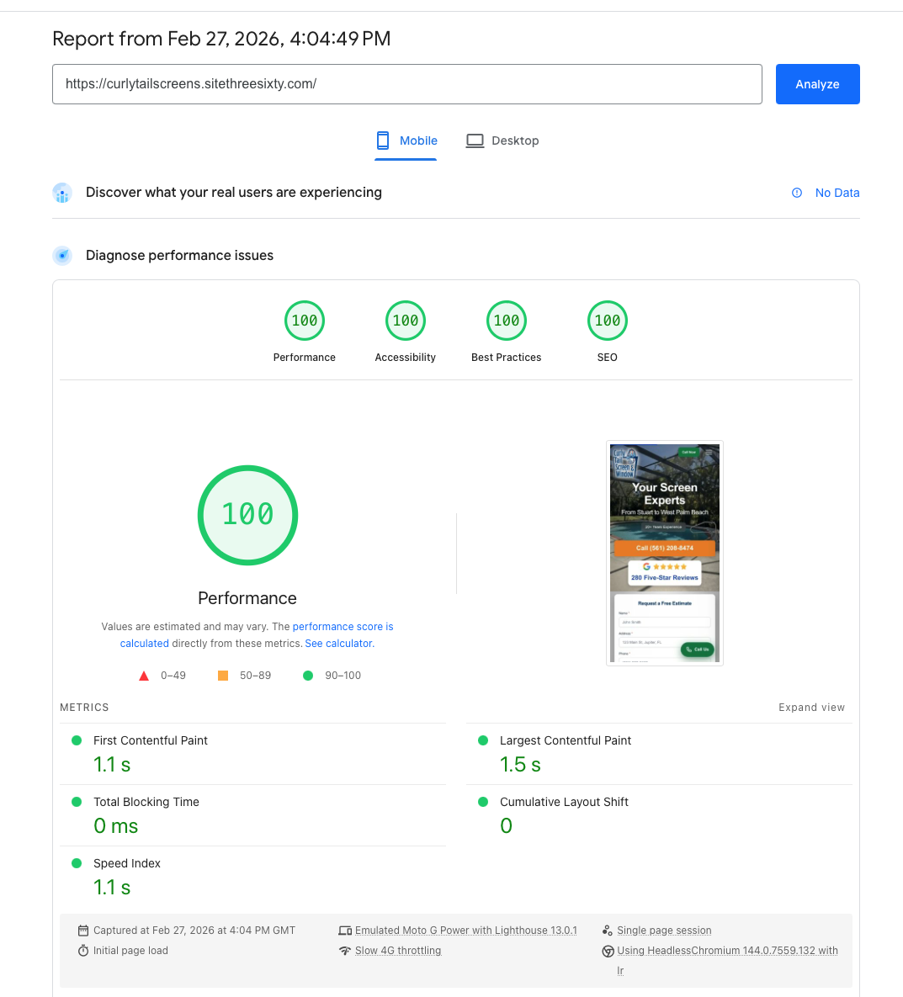Expand the Largest Contentful Paint metric
The image size is (903, 997).
point(565,740)
